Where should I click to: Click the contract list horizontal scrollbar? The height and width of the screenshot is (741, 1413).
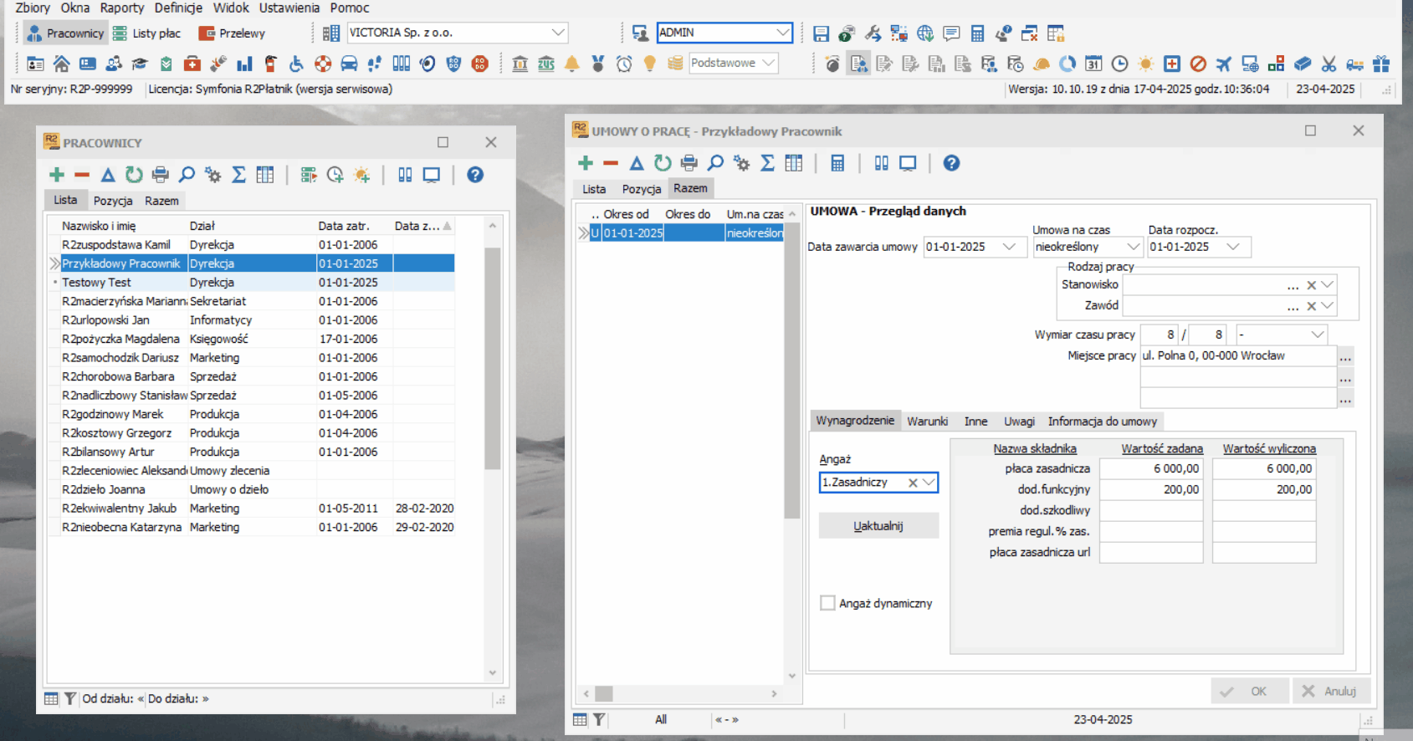point(604,693)
